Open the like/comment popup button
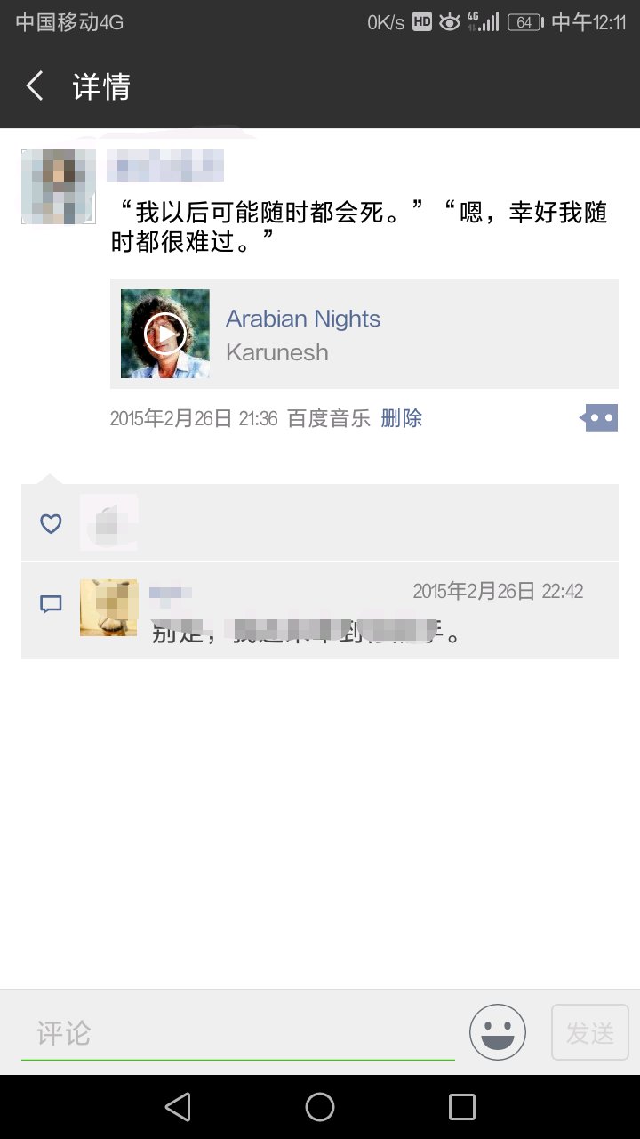Image resolution: width=640 pixels, height=1139 pixels. point(600,417)
